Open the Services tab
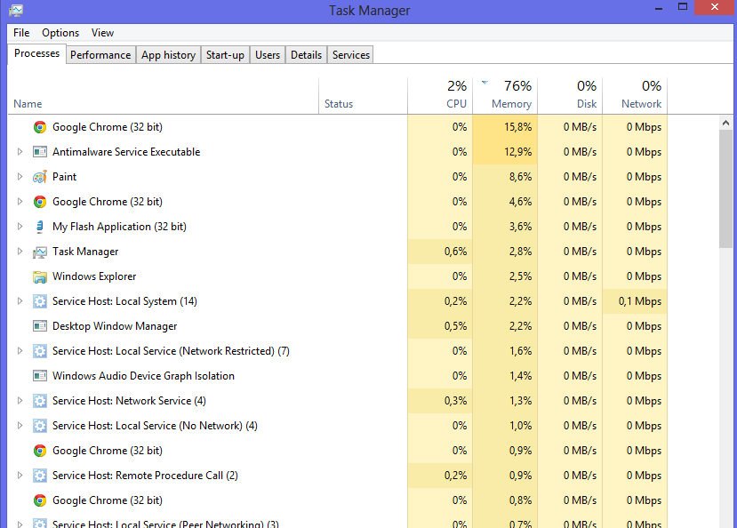 click(350, 55)
